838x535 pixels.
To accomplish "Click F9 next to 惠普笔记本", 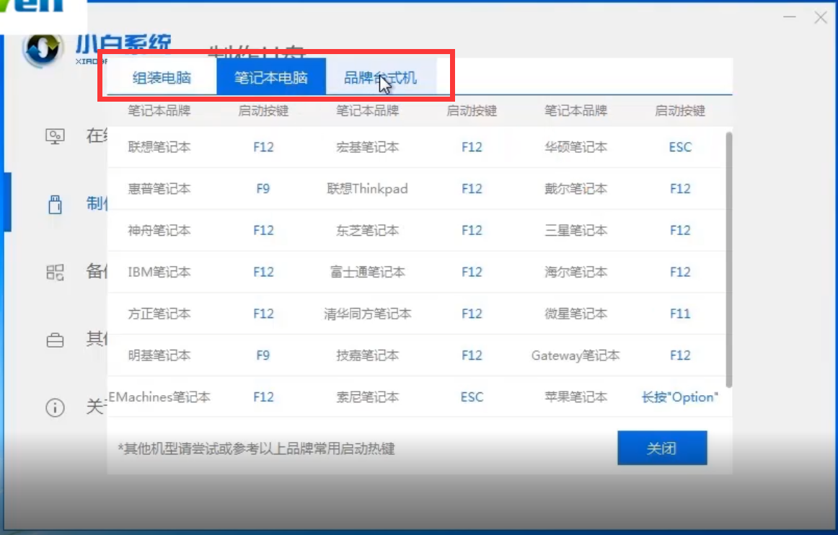I will [x=263, y=189].
